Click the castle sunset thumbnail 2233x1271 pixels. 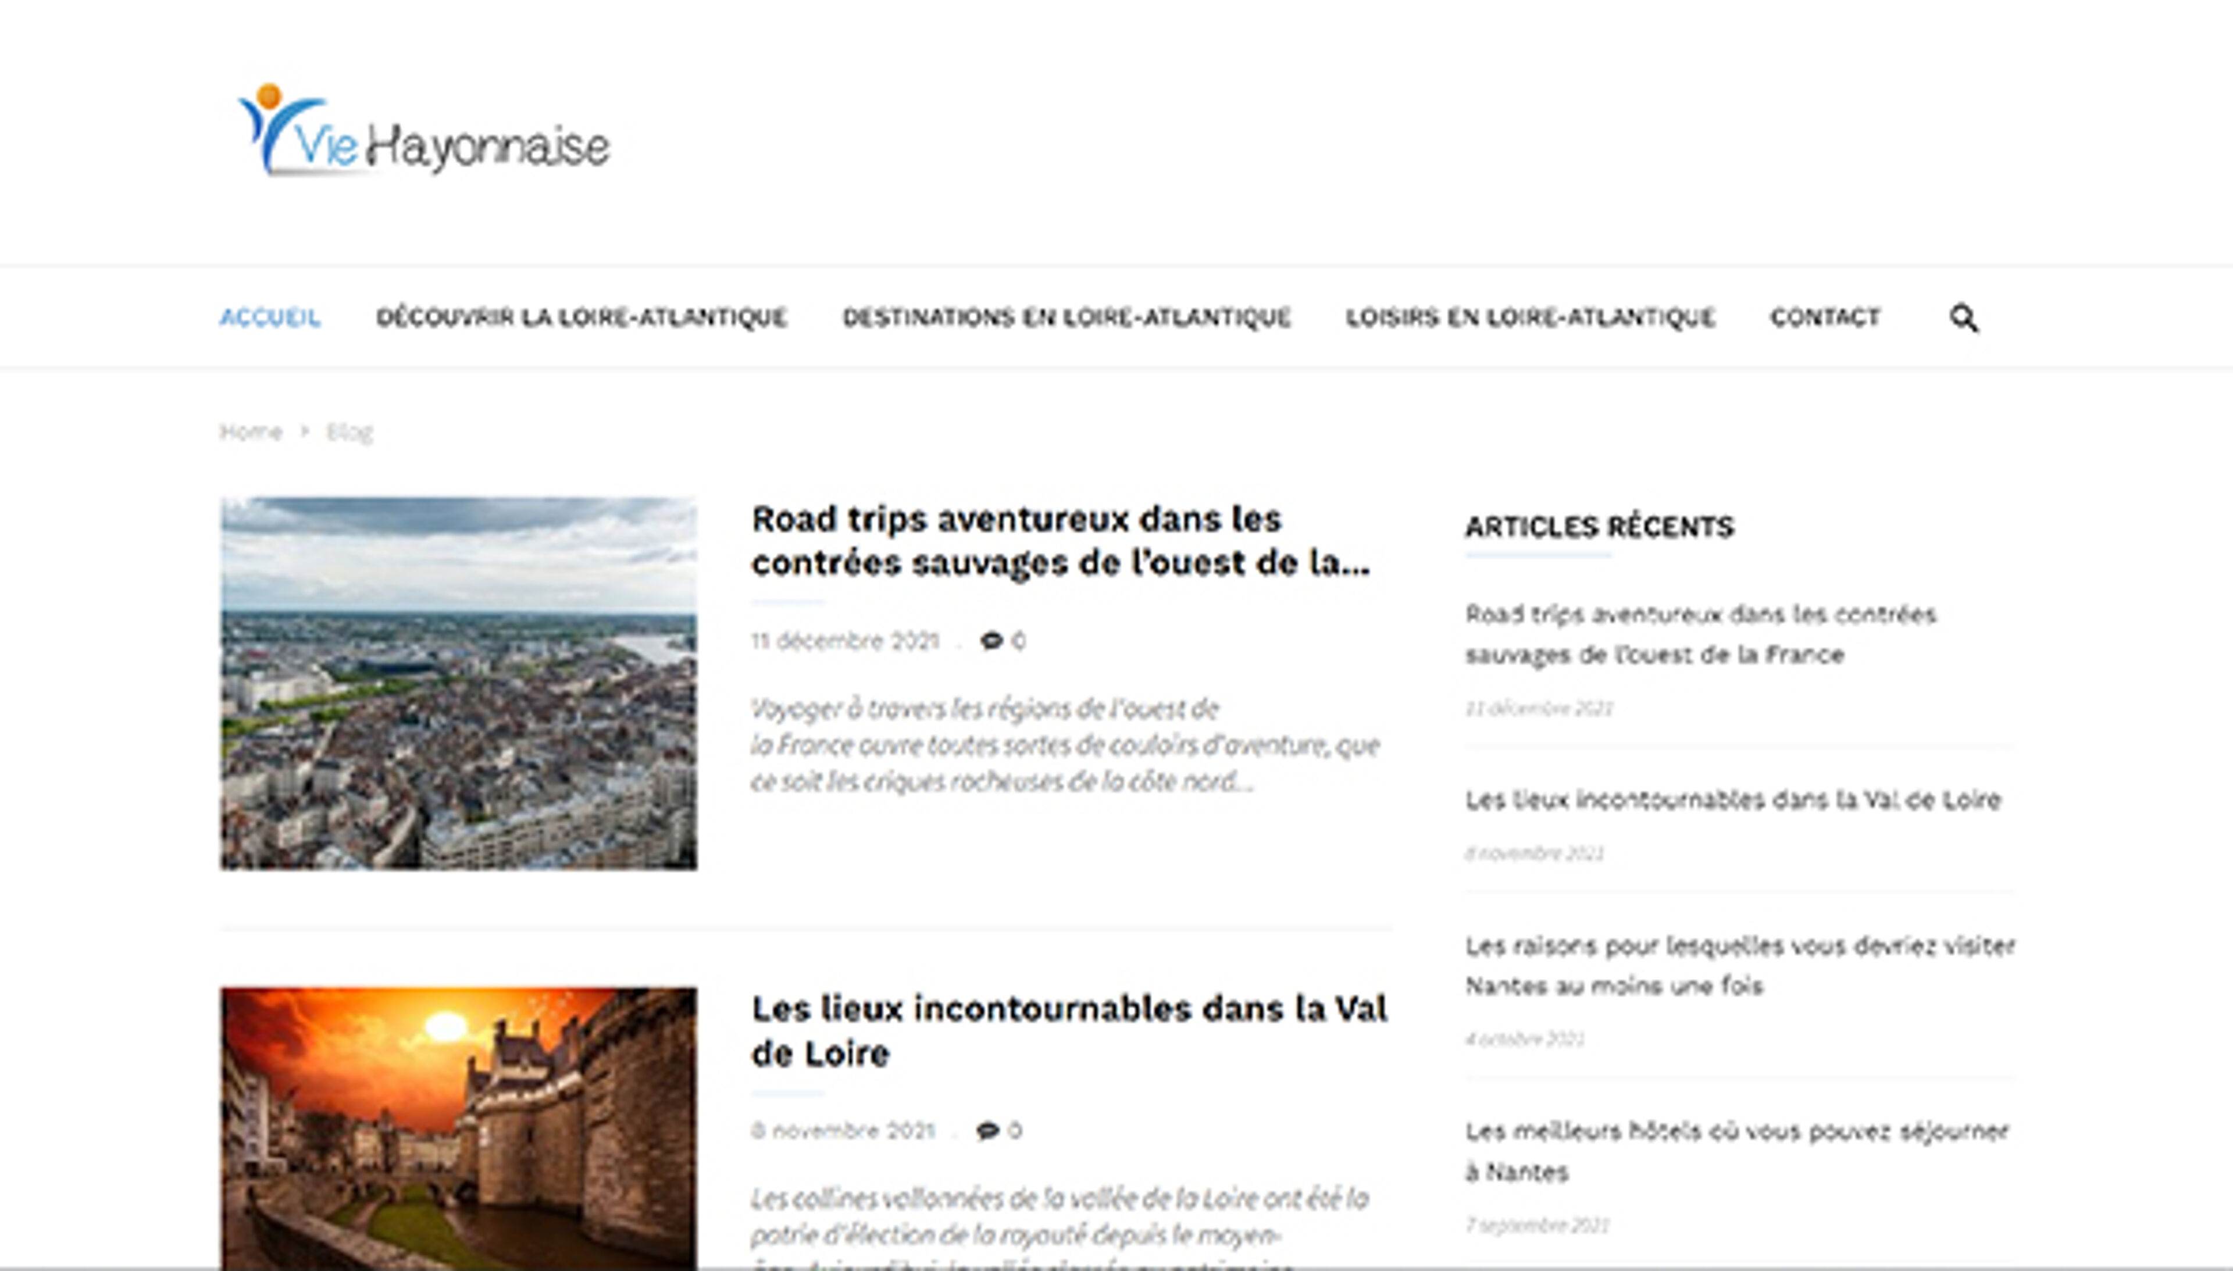[458, 1128]
